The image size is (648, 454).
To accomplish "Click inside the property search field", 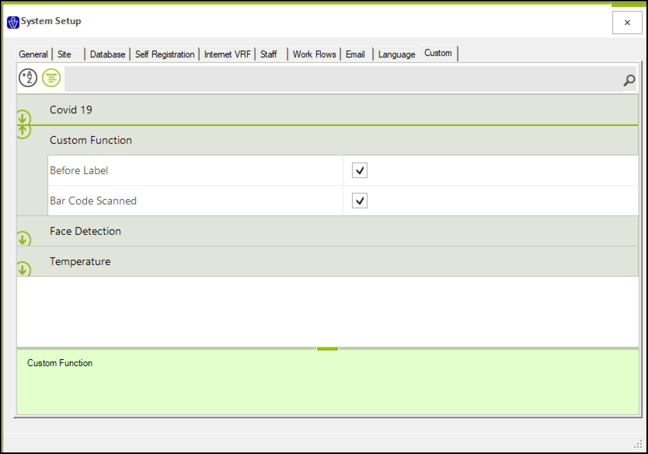I will pyautogui.click(x=343, y=79).
